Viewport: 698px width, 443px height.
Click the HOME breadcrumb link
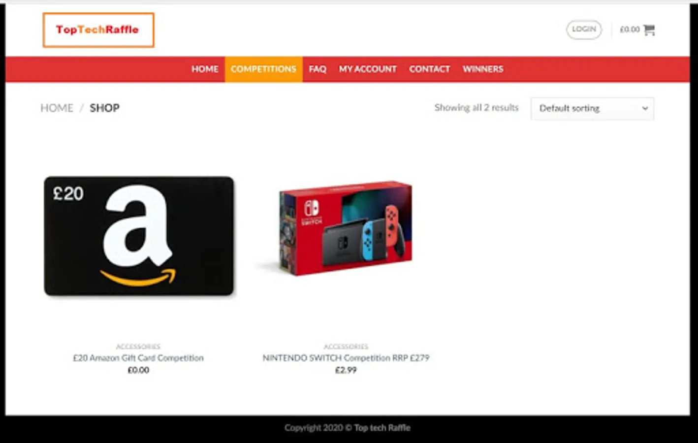(57, 108)
